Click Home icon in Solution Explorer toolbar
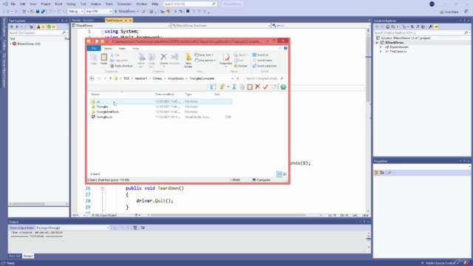 [387, 27]
